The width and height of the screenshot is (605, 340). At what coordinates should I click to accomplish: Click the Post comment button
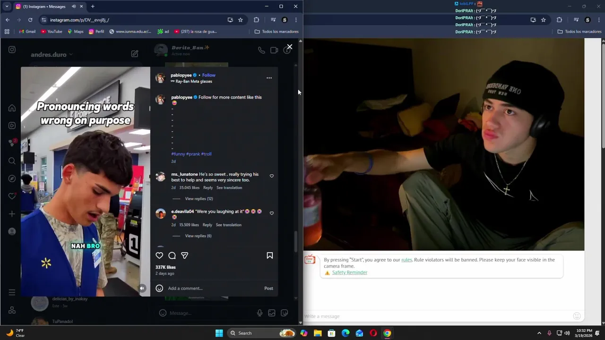point(268,288)
